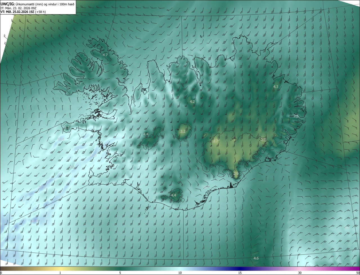Click the dark navy section of the color bar

[240, 269]
